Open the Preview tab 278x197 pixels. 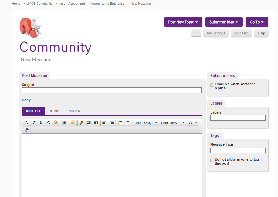(x=74, y=111)
